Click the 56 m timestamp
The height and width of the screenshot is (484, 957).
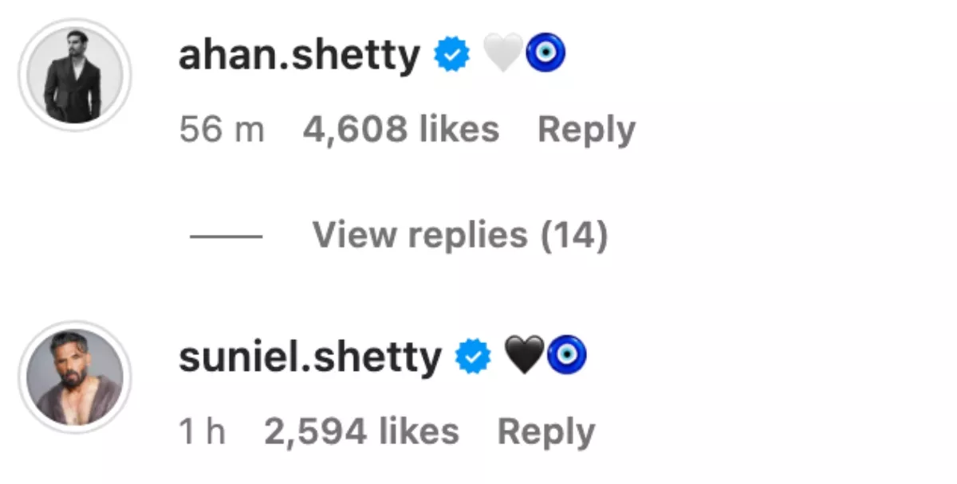click(x=222, y=130)
